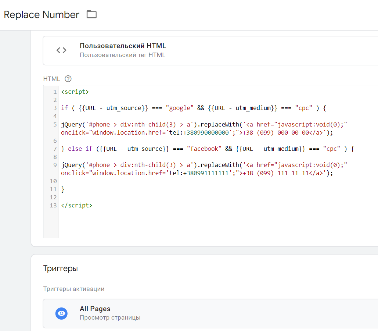
Task: Click the code brackets tag type icon
Action: [x=61, y=50]
